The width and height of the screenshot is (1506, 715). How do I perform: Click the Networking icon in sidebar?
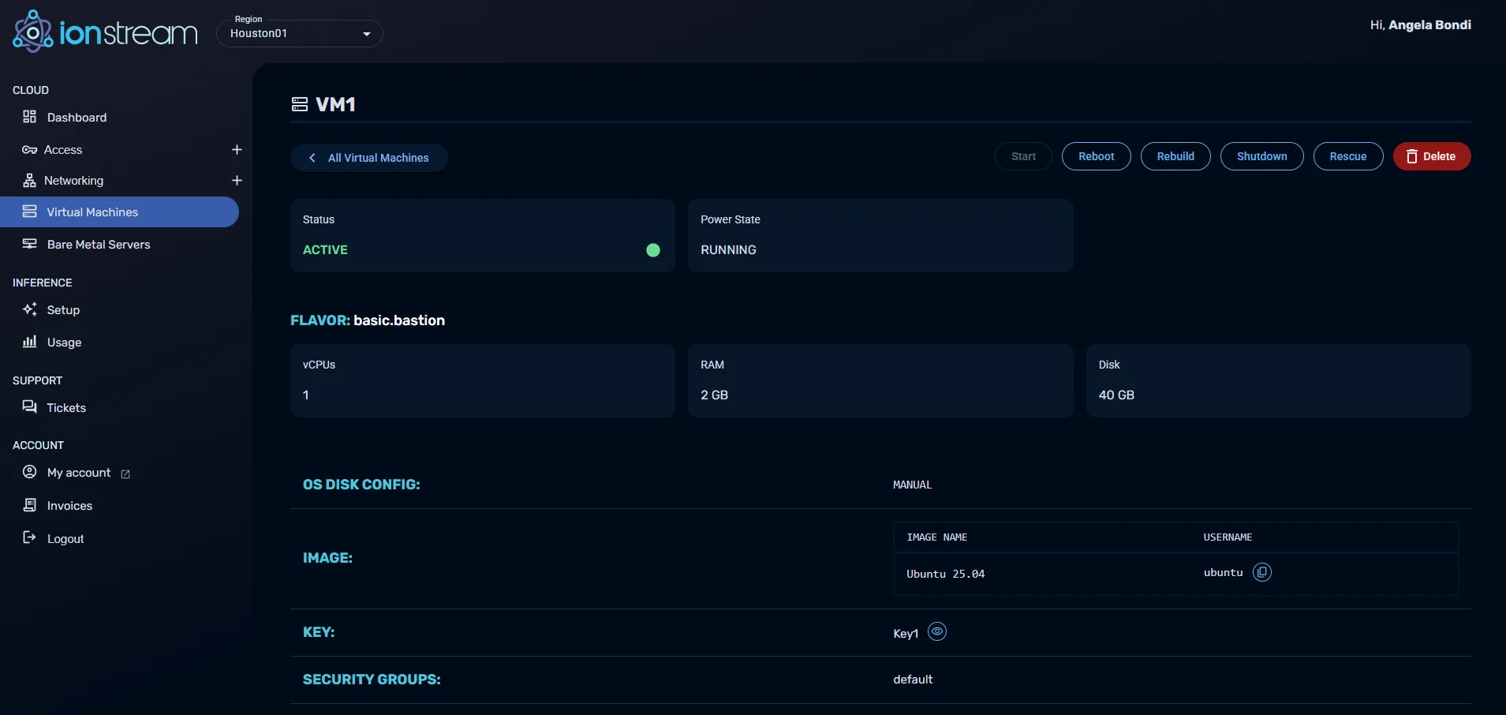pos(30,181)
